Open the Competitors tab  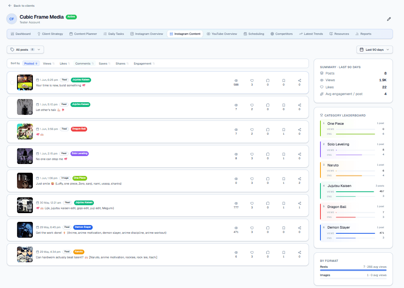tap(281, 34)
